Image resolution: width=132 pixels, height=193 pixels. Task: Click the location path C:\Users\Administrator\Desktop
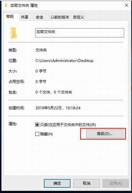64,61
